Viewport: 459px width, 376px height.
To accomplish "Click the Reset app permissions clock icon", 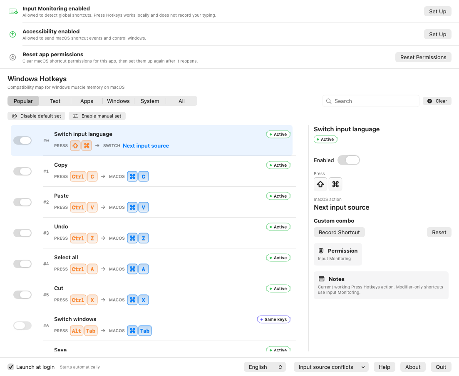I will [x=12, y=57].
